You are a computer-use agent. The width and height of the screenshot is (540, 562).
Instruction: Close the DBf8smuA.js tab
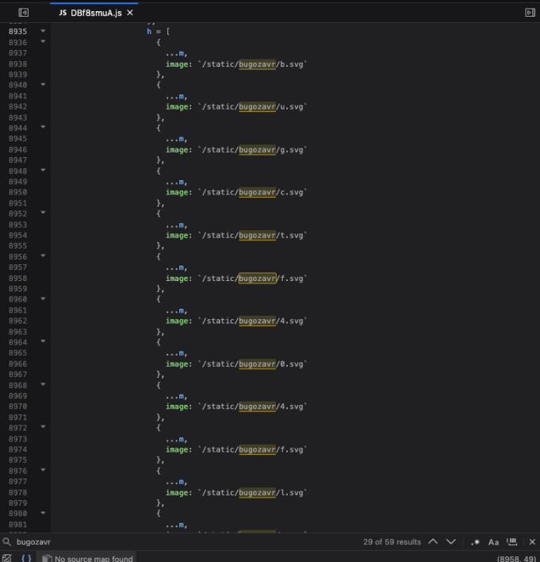click(x=130, y=13)
